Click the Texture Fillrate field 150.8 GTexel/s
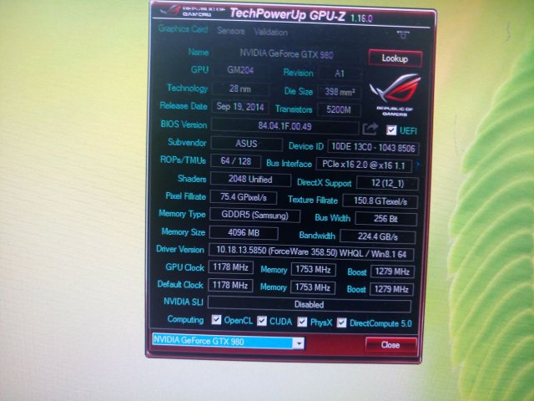This screenshot has width=534, height=401. click(380, 201)
